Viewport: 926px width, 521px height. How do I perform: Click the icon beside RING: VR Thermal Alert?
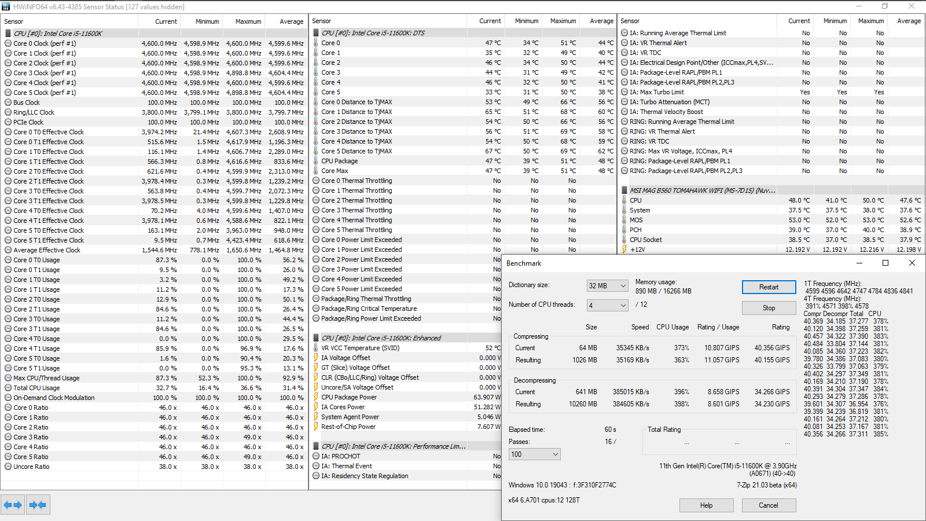[624, 131]
